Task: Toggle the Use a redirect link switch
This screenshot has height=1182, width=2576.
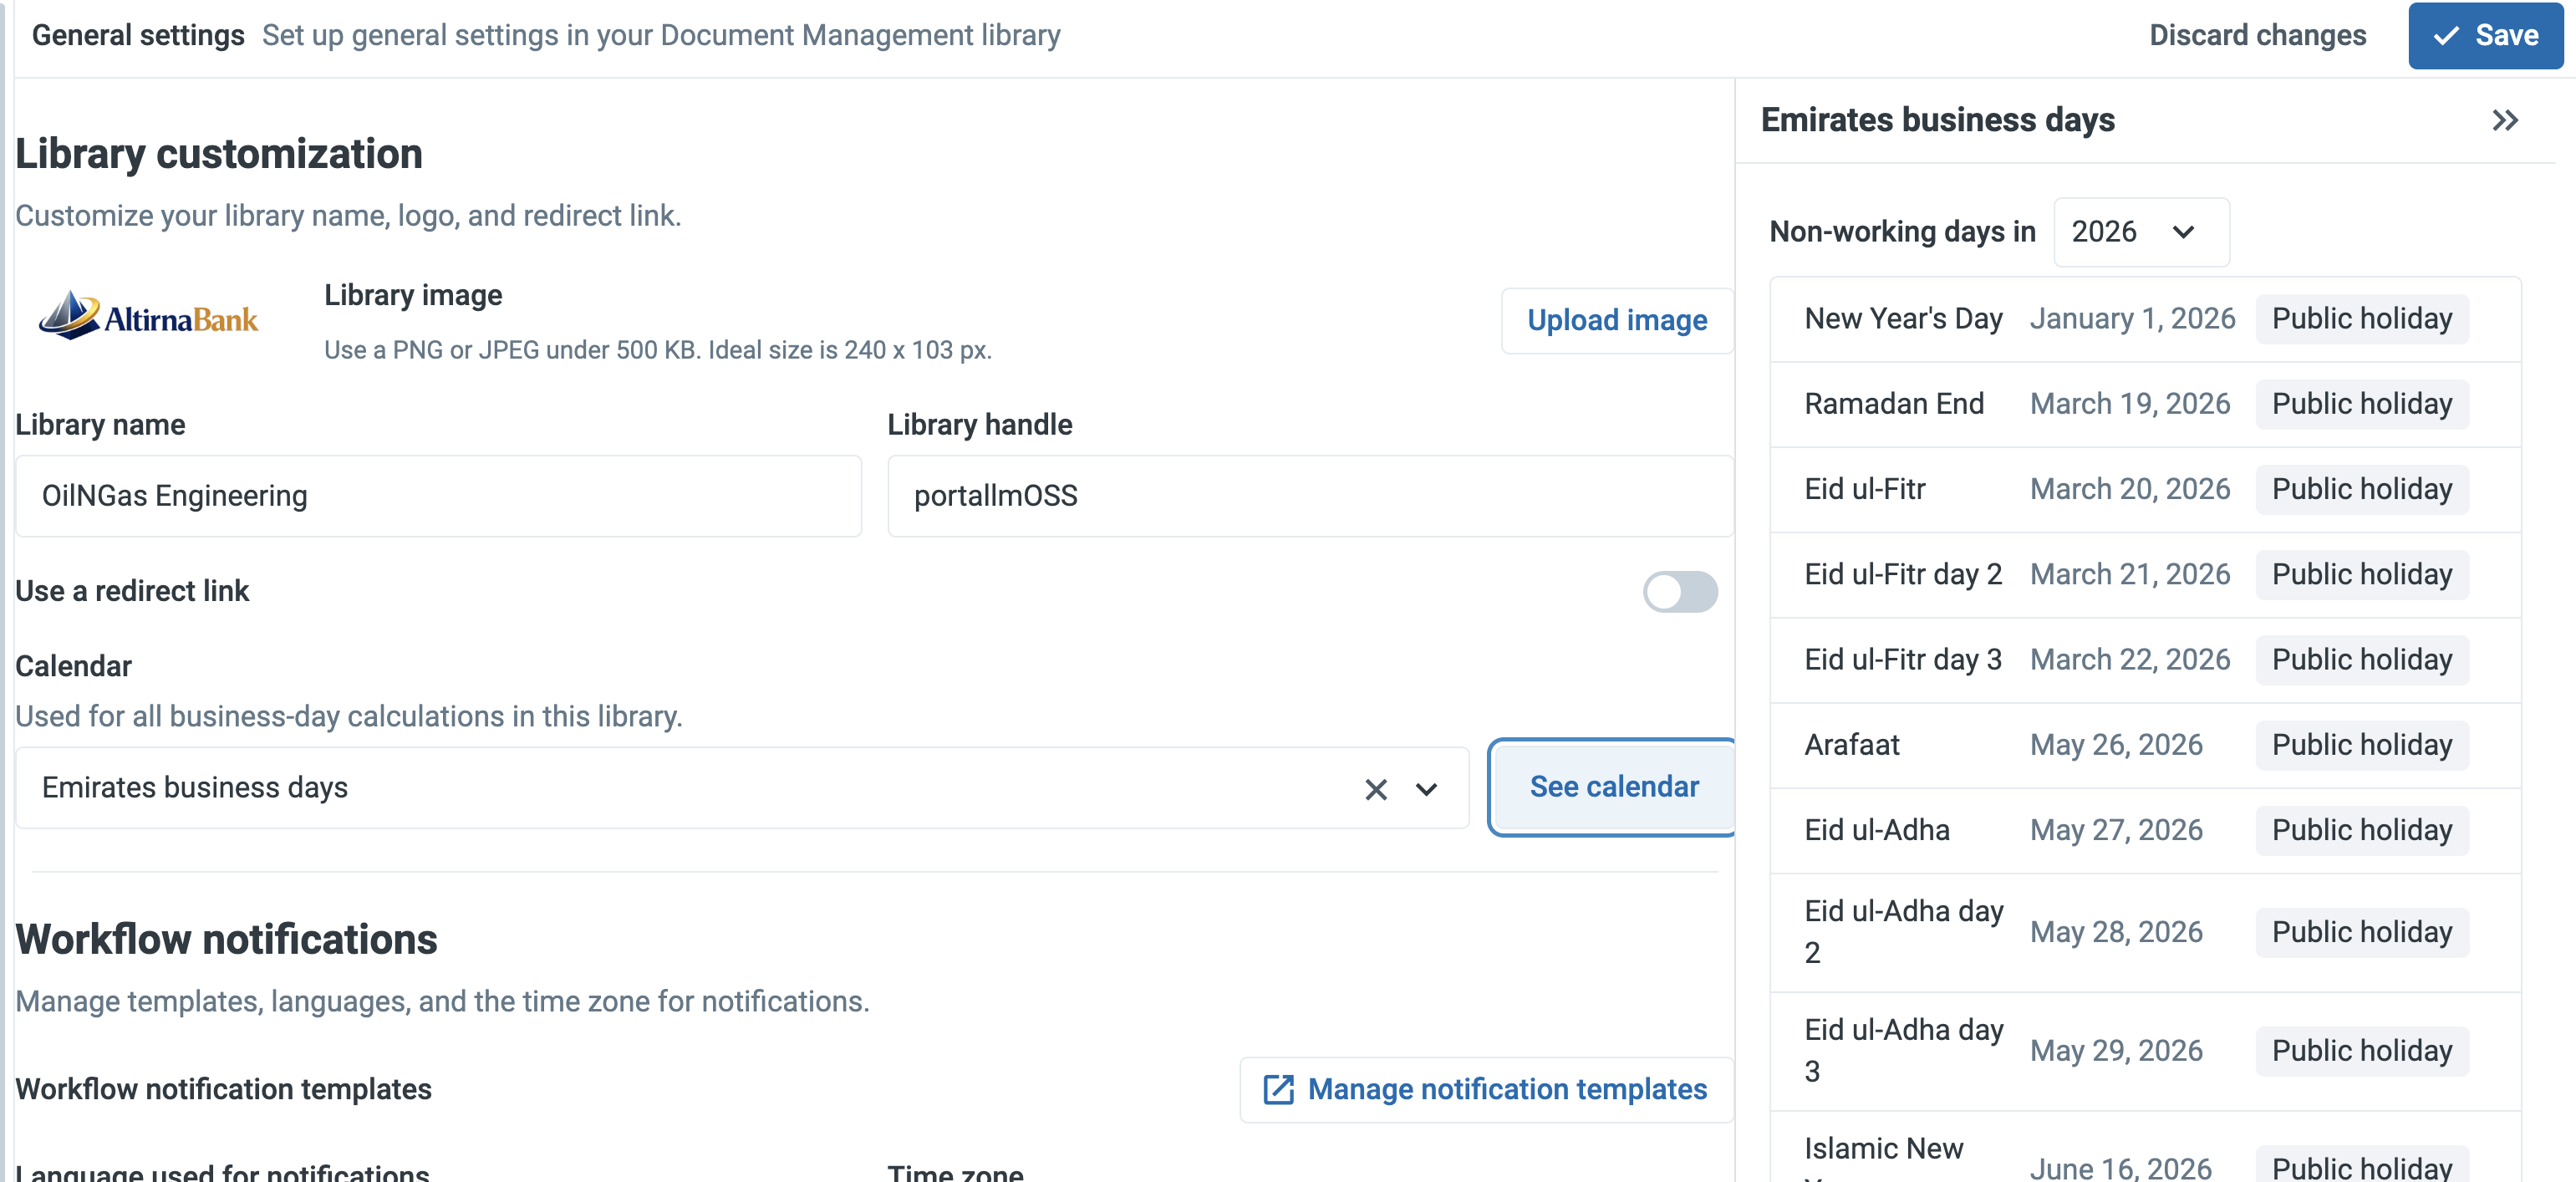Action: pos(1680,591)
